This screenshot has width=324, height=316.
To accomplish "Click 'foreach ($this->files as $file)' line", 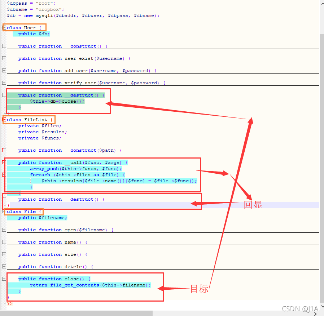I will 78,175.
